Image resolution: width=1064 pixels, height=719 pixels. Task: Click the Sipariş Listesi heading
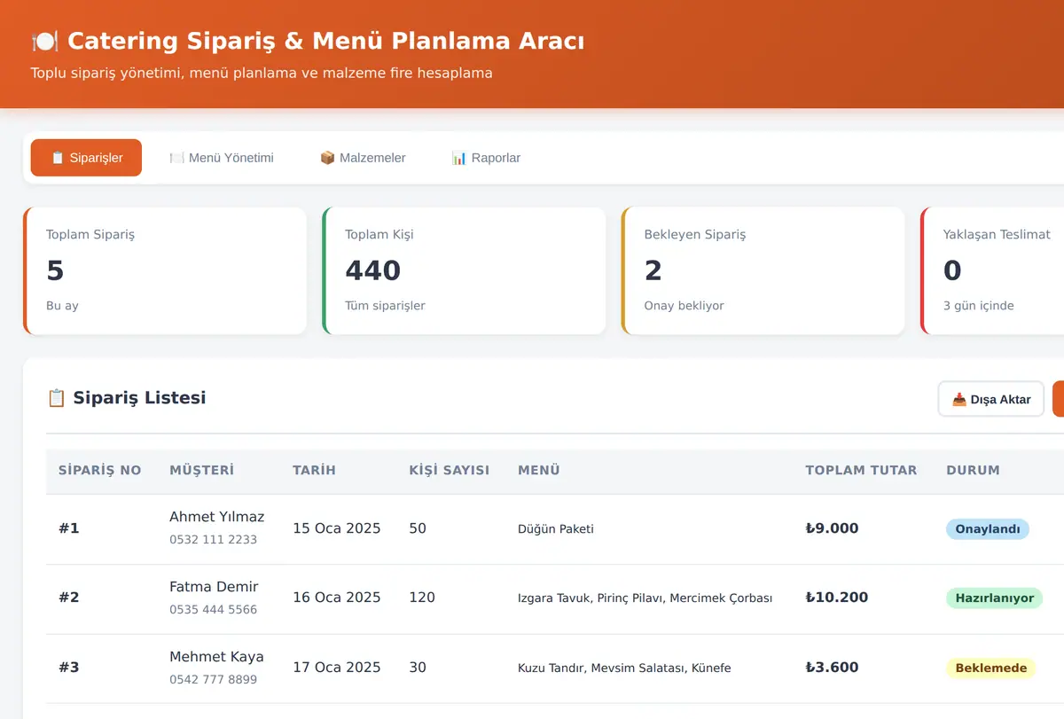(x=139, y=398)
